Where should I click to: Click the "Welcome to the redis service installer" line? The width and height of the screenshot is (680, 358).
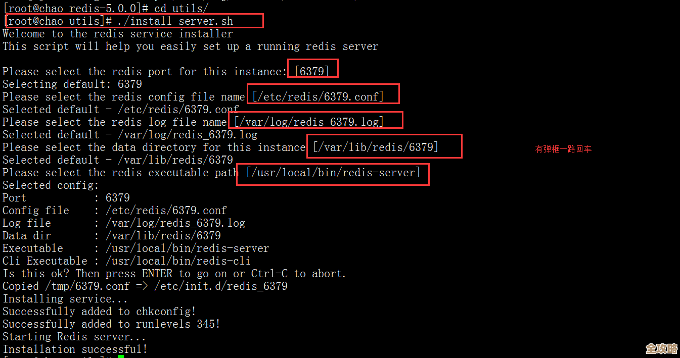pyautogui.click(x=118, y=34)
